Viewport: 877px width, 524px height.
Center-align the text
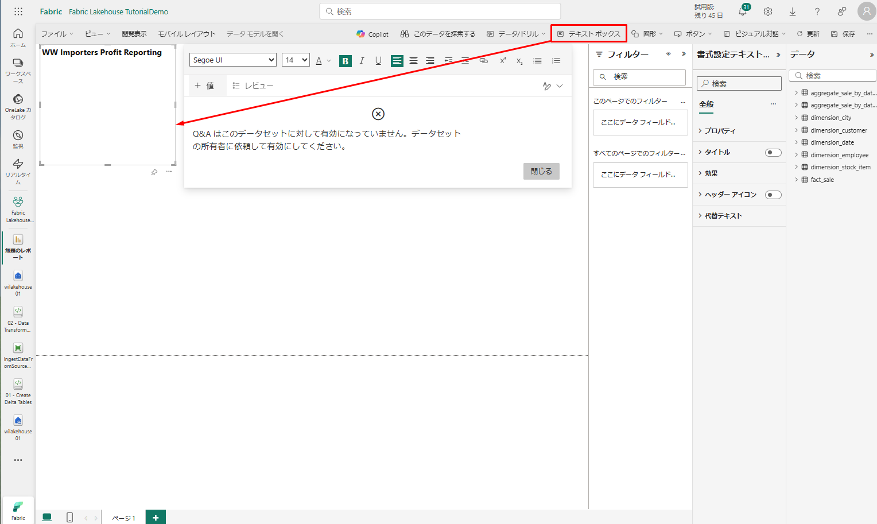pos(413,61)
